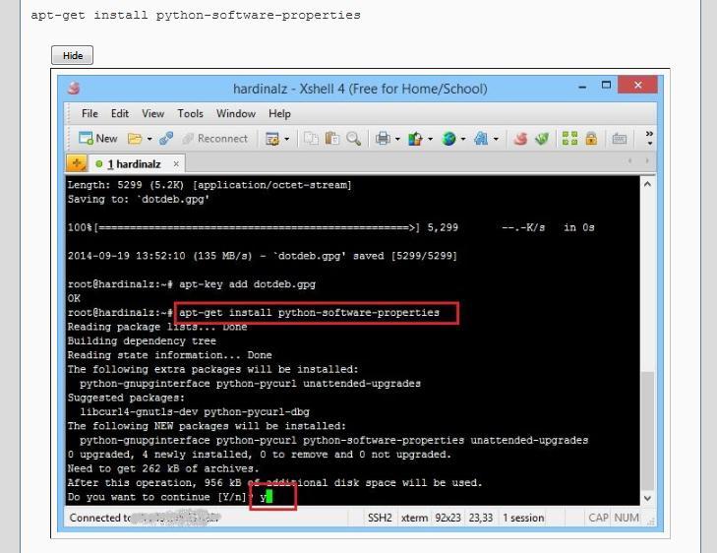Click the New session button
Screen dimensions: 717x553
(x=97, y=138)
